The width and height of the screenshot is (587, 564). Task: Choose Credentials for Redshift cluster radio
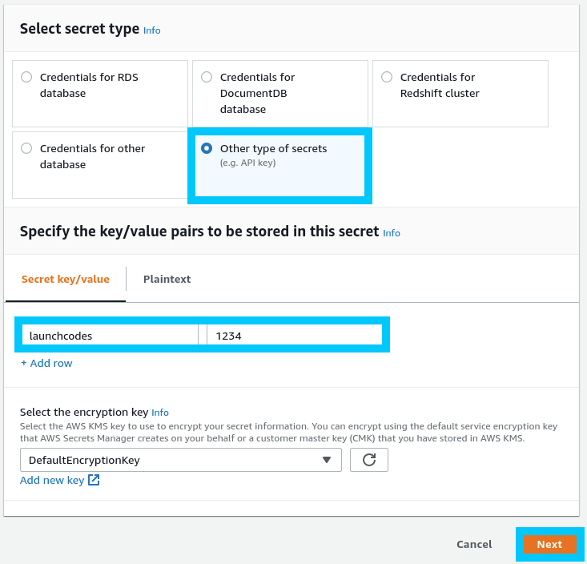[387, 77]
